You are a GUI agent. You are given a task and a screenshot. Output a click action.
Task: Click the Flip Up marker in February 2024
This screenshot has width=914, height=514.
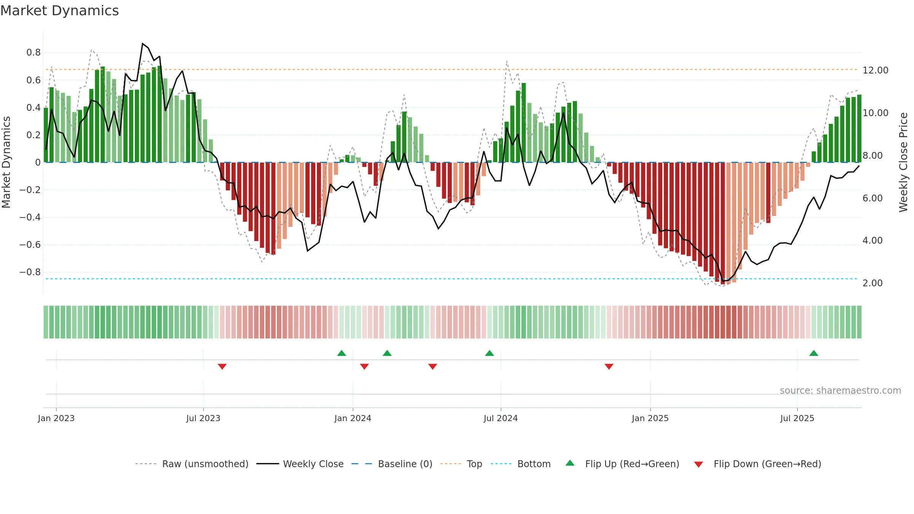(387, 353)
